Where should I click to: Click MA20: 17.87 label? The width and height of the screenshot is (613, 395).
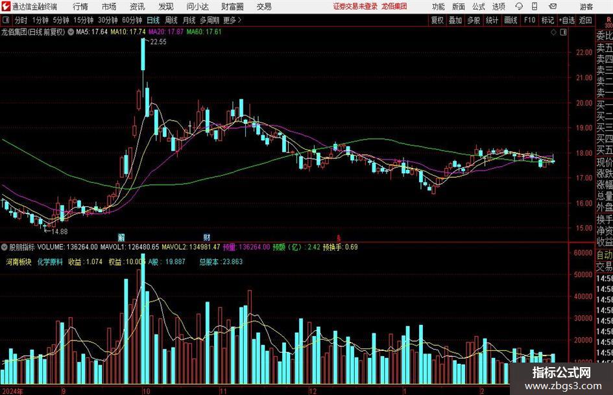pyautogui.click(x=166, y=32)
